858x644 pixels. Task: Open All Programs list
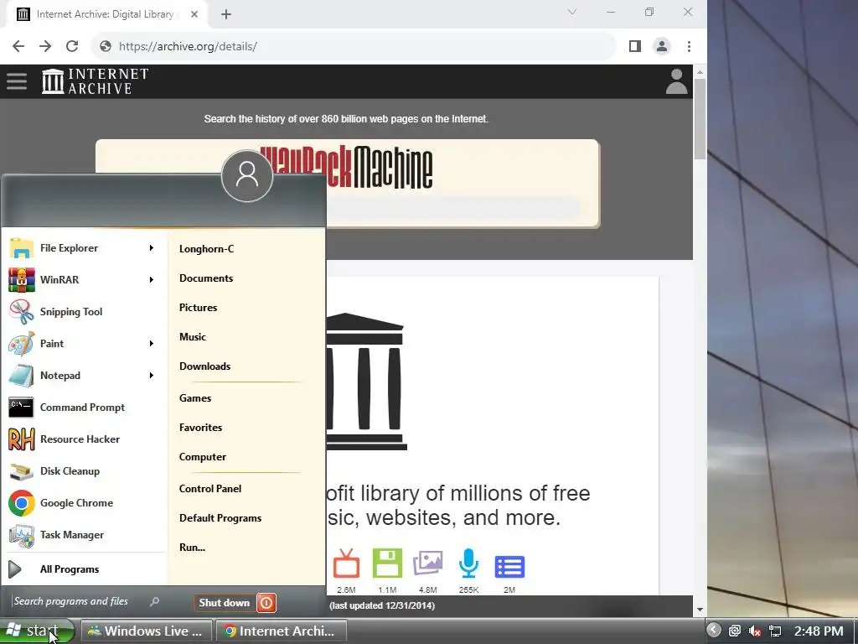(x=69, y=569)
